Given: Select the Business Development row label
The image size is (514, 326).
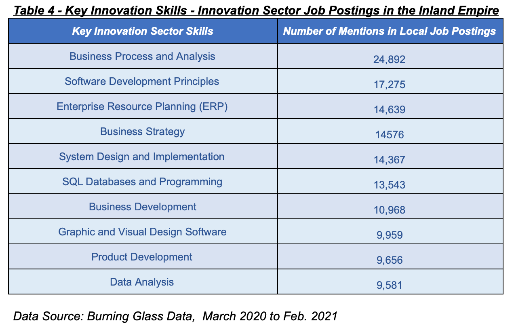Looking at the screenshot, I should click(142, 207).
